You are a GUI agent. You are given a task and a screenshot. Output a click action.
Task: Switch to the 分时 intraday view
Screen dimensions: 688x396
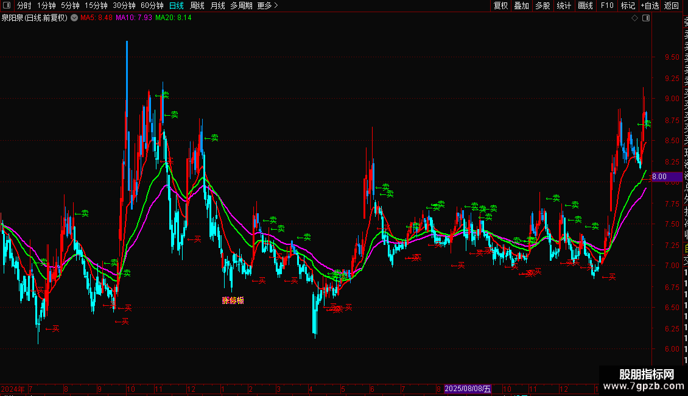click(x=24, y=5)
